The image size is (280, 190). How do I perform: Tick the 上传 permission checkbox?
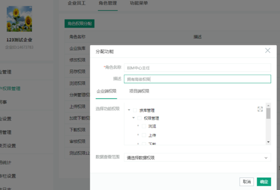tap(144, 135)
